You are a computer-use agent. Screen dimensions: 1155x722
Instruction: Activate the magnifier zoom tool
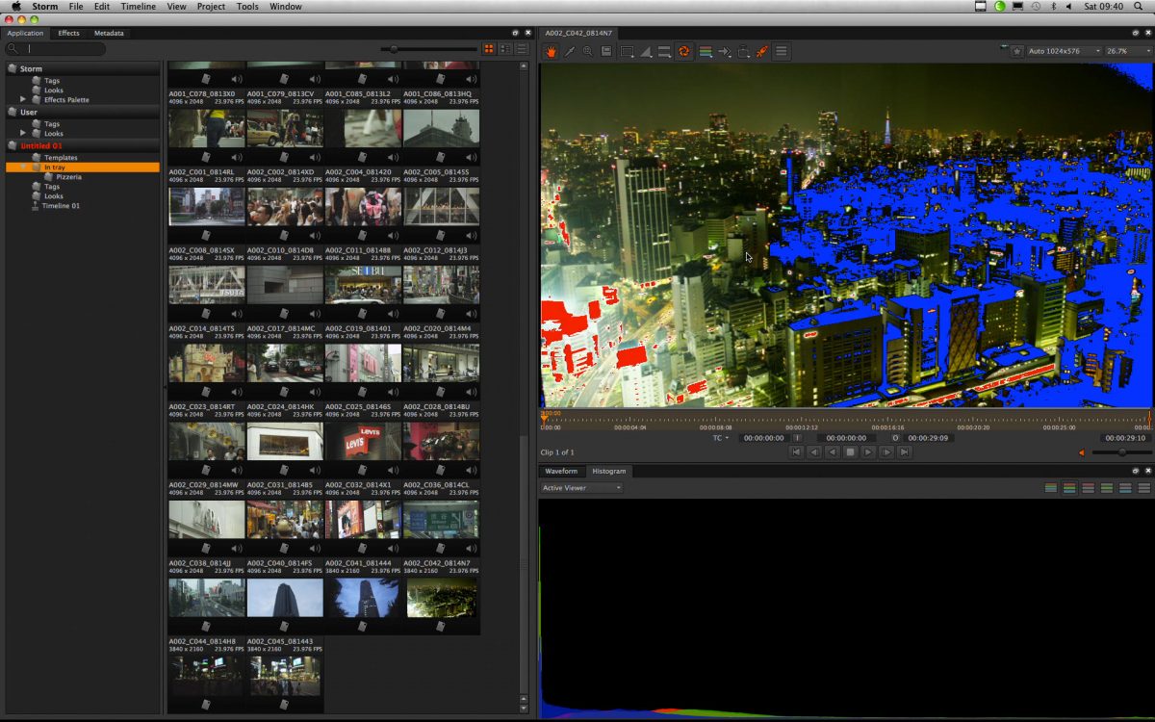pyautogui.click(x=588, y=51)
